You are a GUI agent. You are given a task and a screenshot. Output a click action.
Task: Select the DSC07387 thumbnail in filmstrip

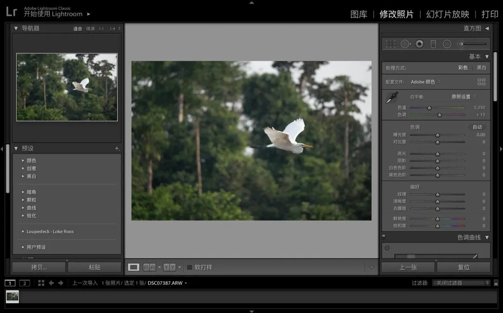tap(13, 296)
